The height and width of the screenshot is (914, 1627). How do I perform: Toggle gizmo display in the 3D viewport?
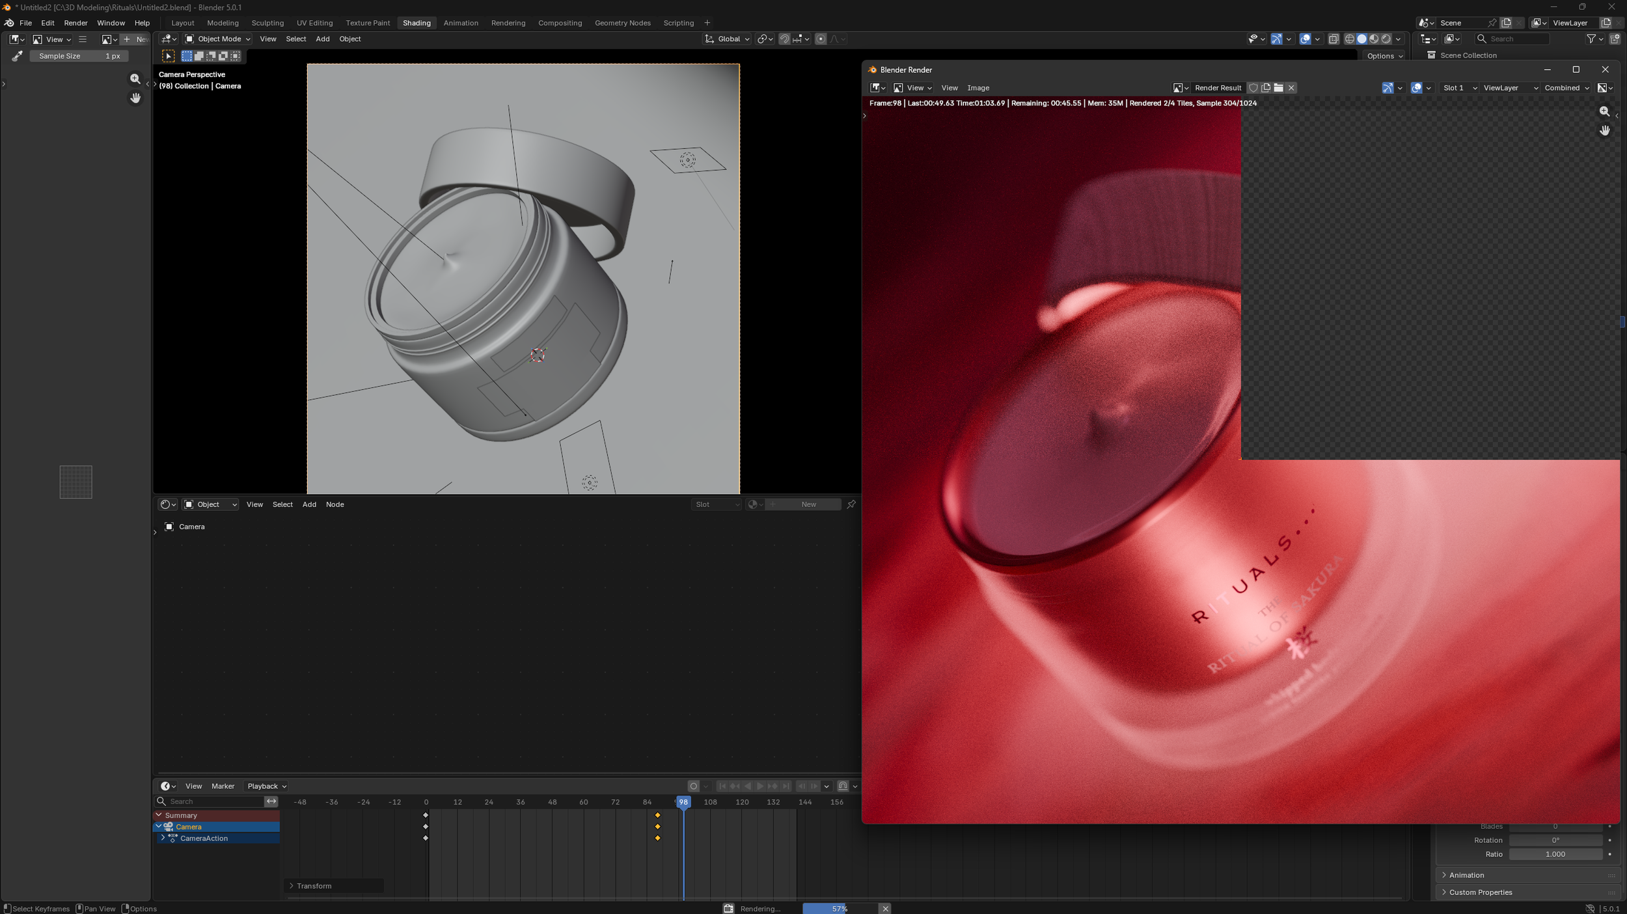[1276, 39]
